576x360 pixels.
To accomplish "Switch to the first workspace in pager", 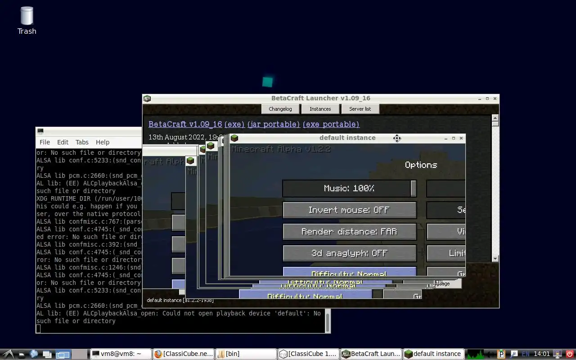I will [x=63, y=354].
